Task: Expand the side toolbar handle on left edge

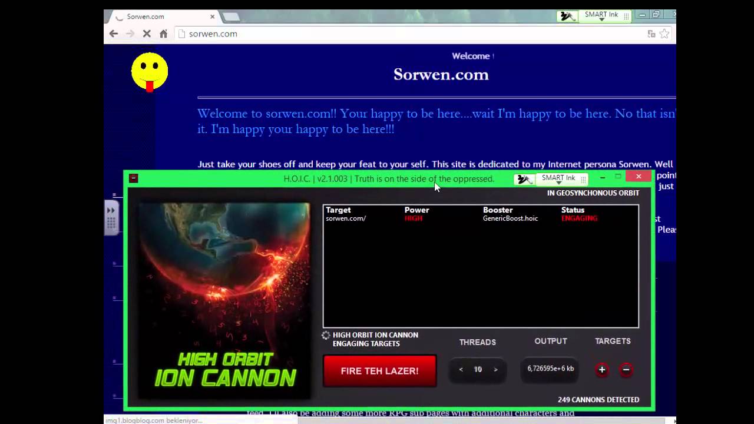Action: click(x=111, y=218)
